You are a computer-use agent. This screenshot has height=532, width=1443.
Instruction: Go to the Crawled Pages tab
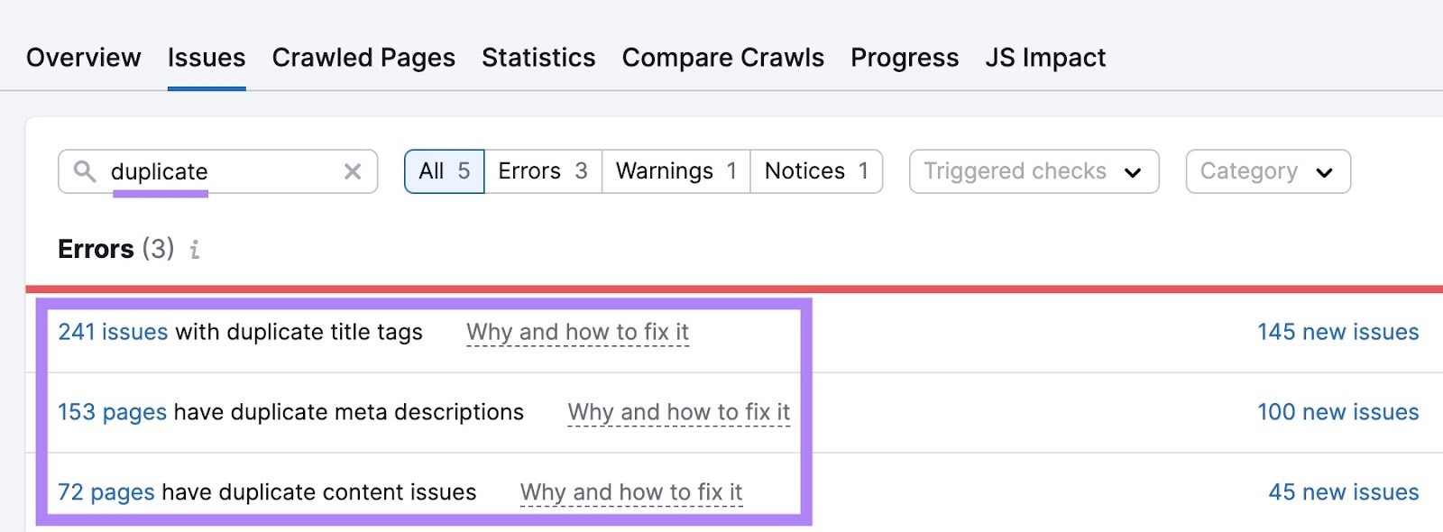point(363,58)
